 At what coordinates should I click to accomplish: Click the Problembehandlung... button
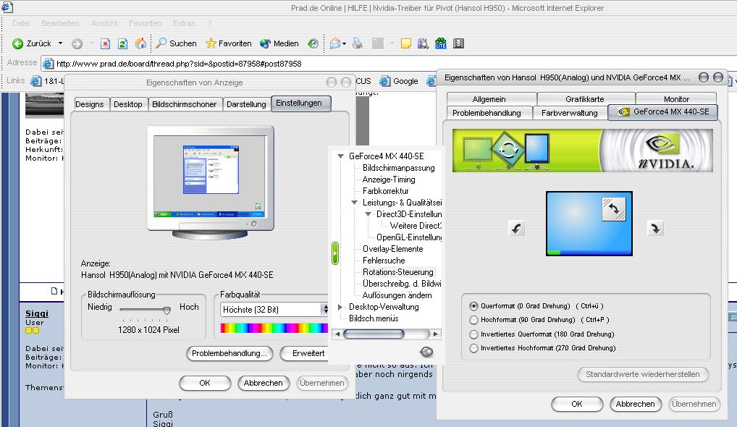point(229,353)
